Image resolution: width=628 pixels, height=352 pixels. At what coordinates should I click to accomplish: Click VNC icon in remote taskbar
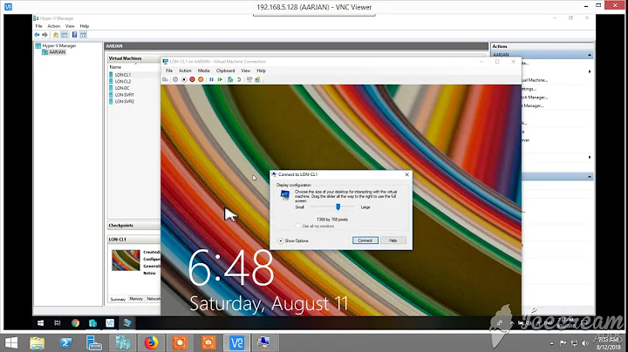[x=110, y=322]
